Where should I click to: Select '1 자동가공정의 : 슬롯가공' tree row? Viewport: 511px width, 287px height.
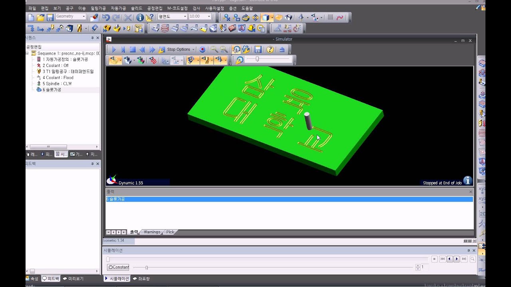[x=65, y=59]
